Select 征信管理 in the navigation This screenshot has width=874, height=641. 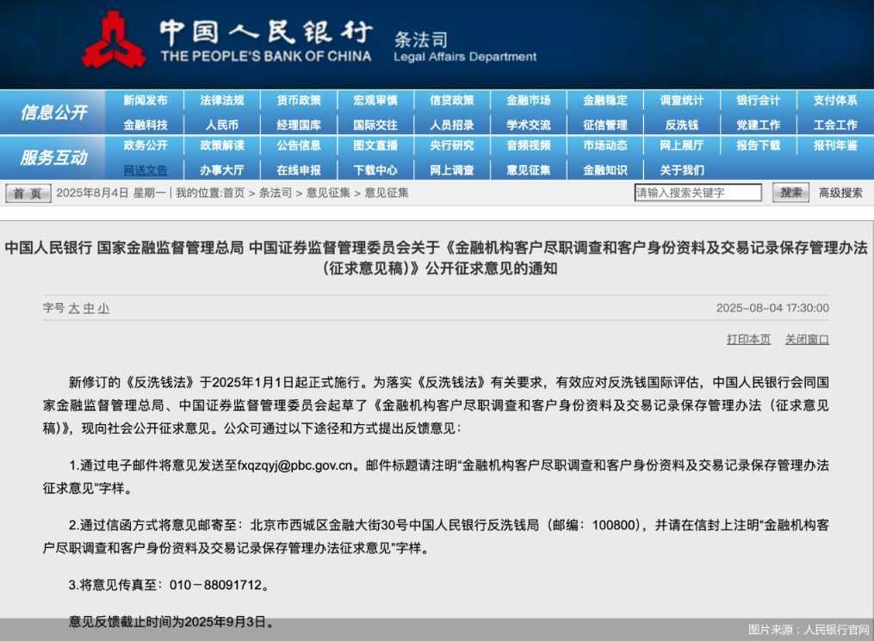[605, 125]
